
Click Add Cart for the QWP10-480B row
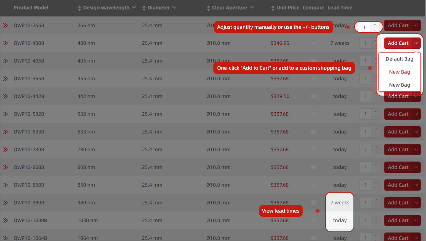tap(398, 43)
